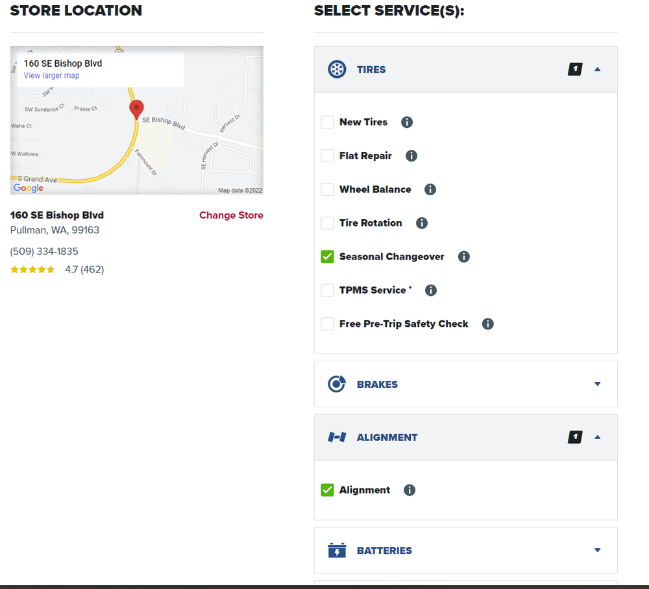Uncheck the Seasonal Changeover checkbox
Screen dimensions: 649x589
tap(328, 257)
